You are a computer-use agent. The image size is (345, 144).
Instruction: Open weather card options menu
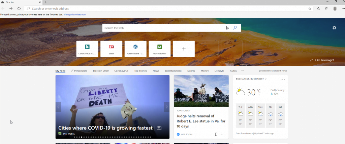pyautogui.click(x=283, y=79)
